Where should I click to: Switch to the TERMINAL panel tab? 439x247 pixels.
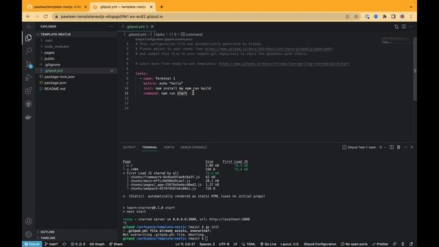click(150, 148)
